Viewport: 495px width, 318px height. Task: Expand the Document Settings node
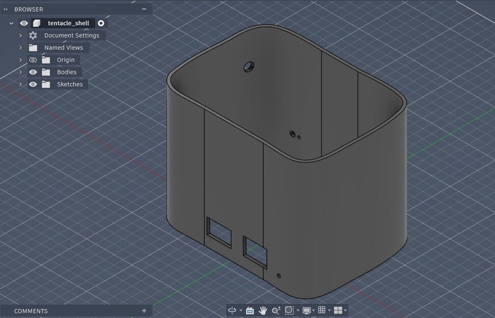[20, 35]
